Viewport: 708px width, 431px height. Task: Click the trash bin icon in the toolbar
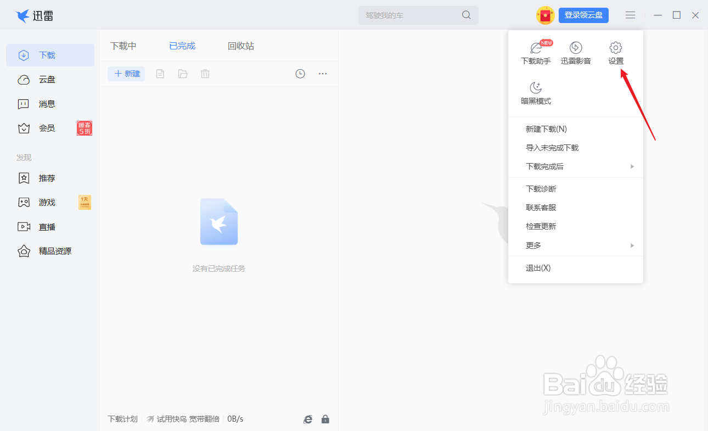coord(205,73)
